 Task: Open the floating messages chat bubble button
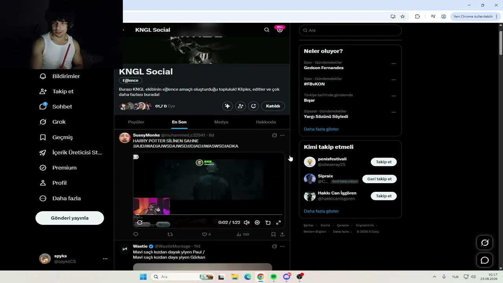coord(485,260)
